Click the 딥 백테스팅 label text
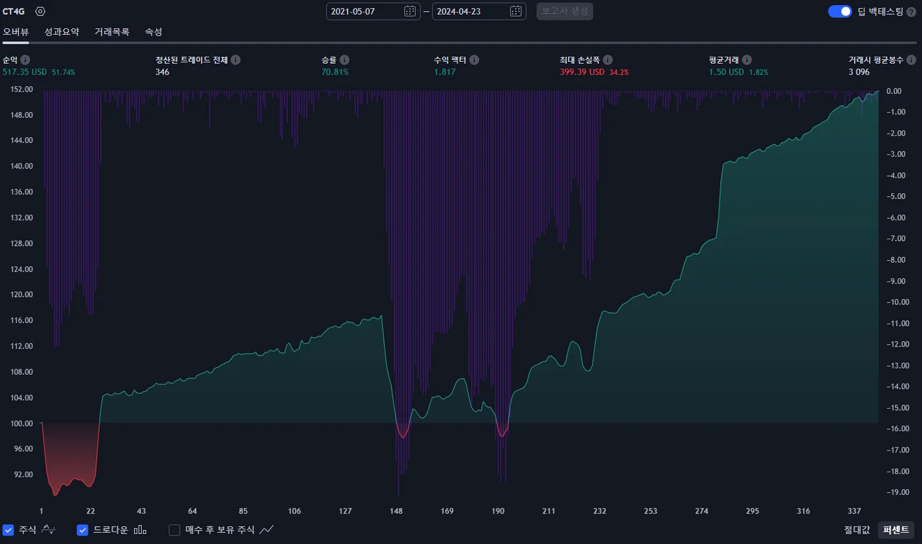 click(x=880, y=12)
